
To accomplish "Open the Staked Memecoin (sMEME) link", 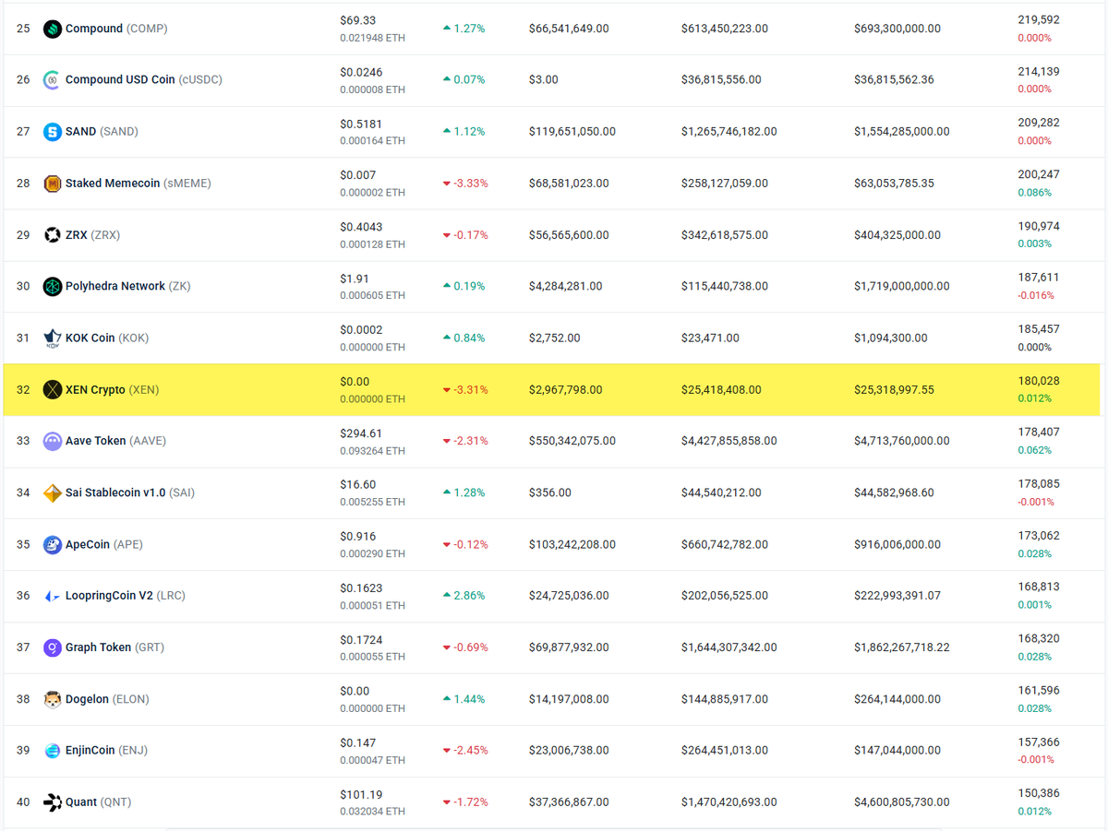I will pyautogui.click(x=138, y=184).
